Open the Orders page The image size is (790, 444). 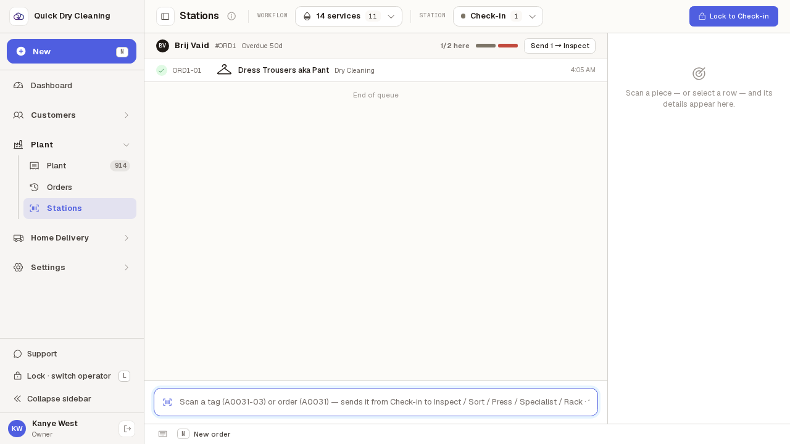(80, 187)
